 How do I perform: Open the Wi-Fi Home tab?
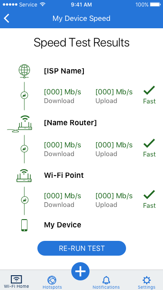click(16, 282)
